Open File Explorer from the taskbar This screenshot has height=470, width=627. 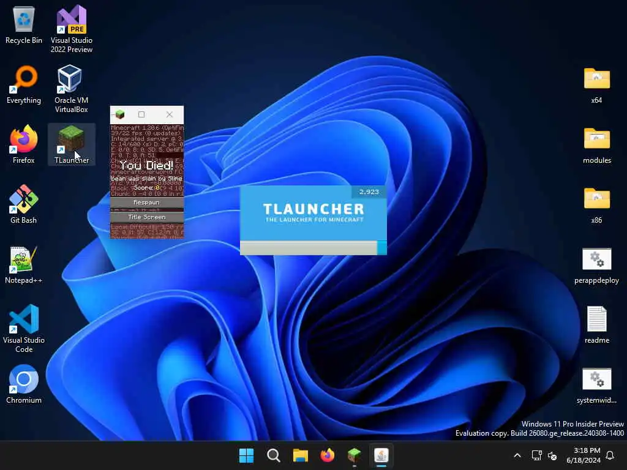point(300,455)
